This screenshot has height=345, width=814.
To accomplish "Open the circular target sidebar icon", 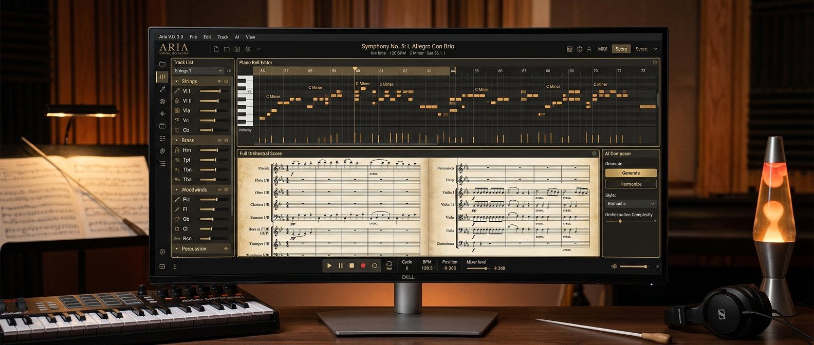I will (x=162, y=102).
